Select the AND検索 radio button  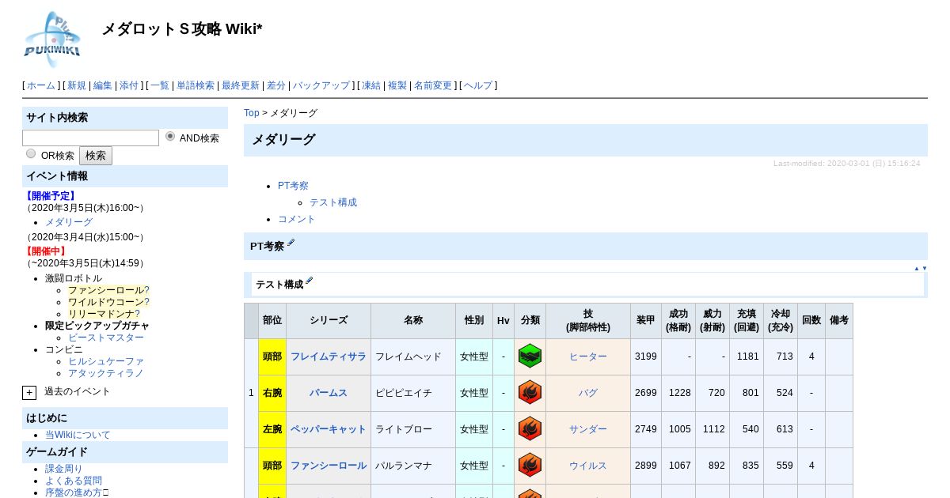tap(170, 136)
